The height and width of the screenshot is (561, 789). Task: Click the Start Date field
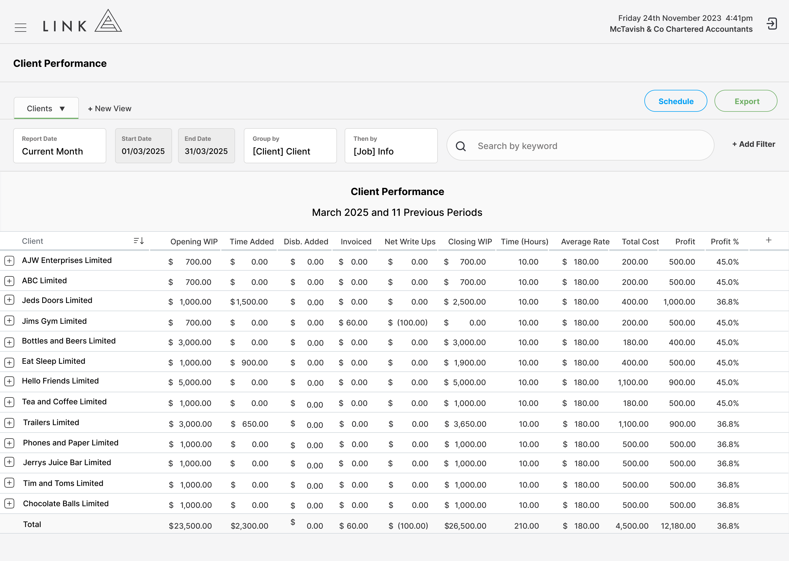pyautogui.click(x=143, y=146)
